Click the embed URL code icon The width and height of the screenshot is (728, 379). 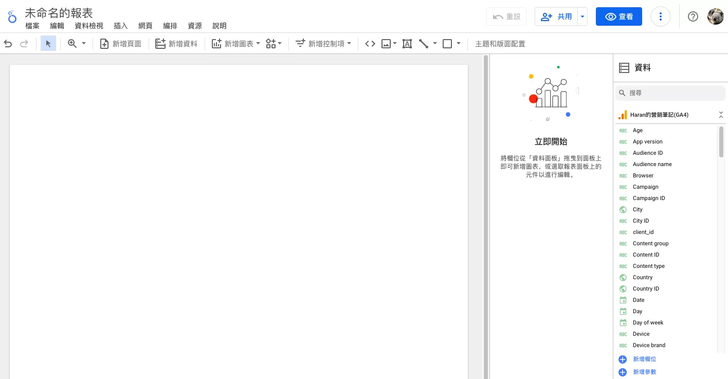(x=370, y=44)
